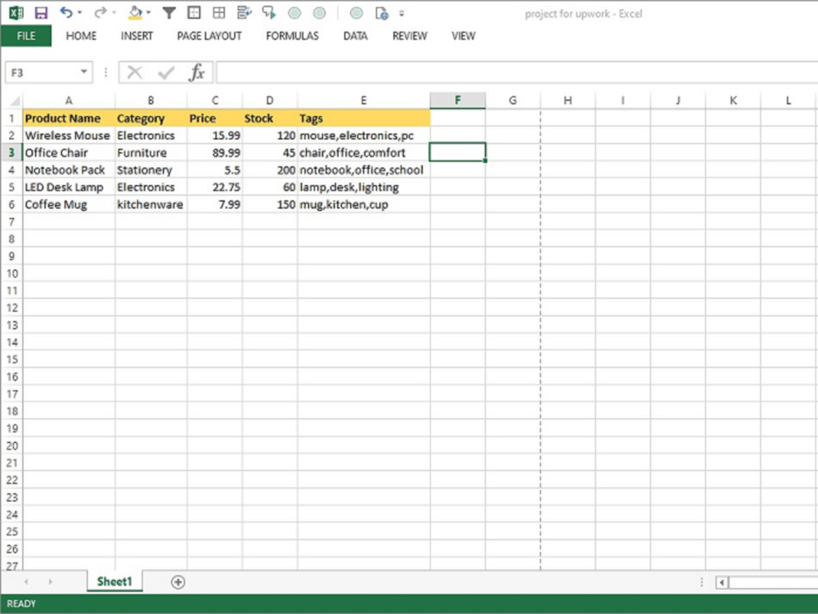This screenshot has width=818, height=614.
Task: Click the Enter checkmark formula bar button
Action: point(166,73)
